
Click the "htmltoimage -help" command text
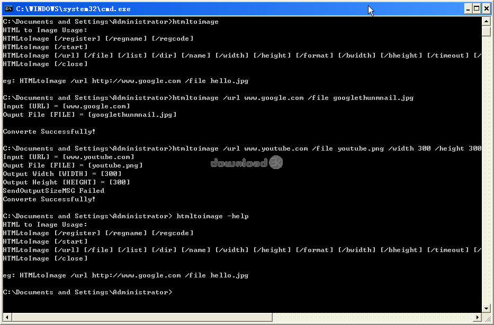point(212,216)
